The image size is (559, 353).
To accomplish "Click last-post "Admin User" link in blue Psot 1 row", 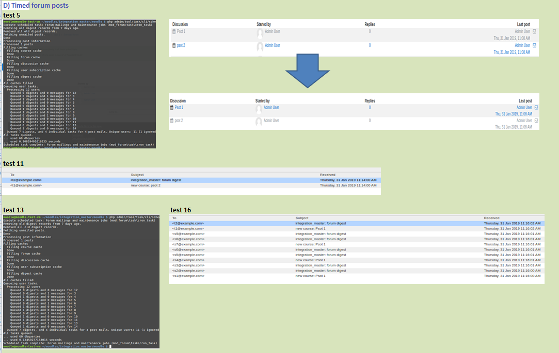I will point(524,107).
